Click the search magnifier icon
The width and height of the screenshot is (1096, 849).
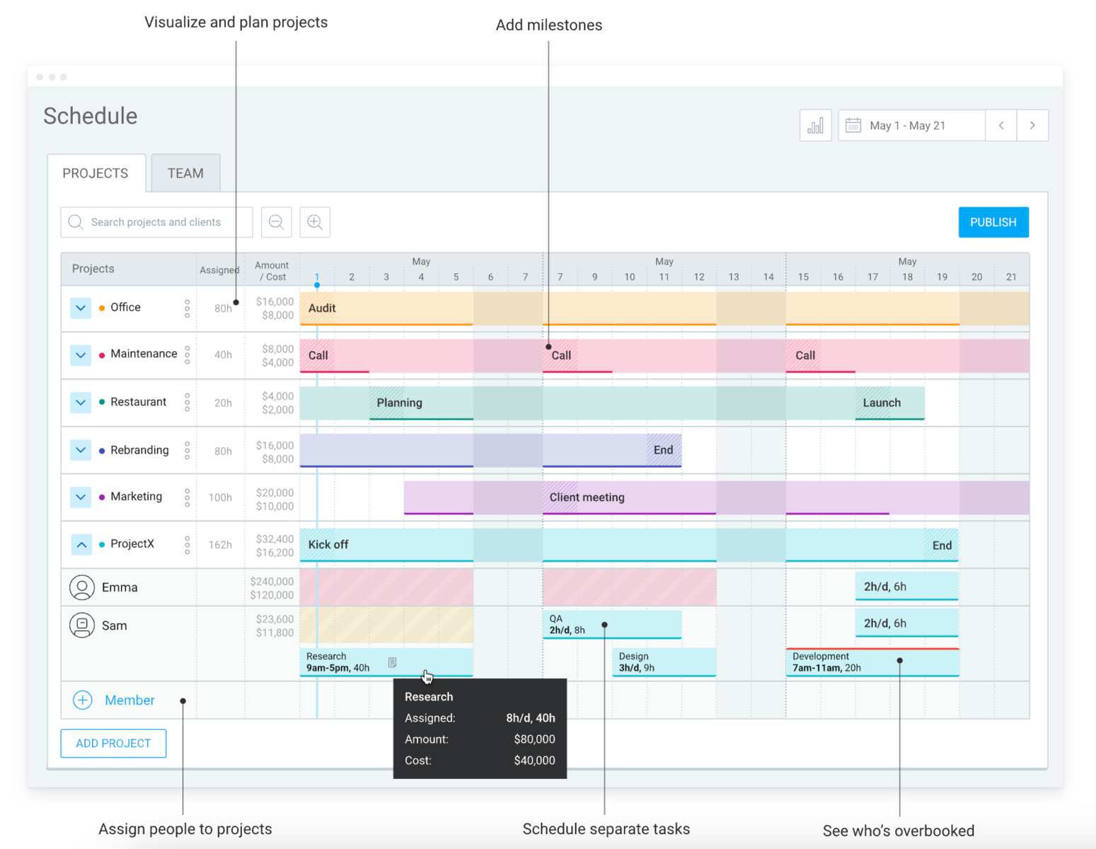click(76, 222)
